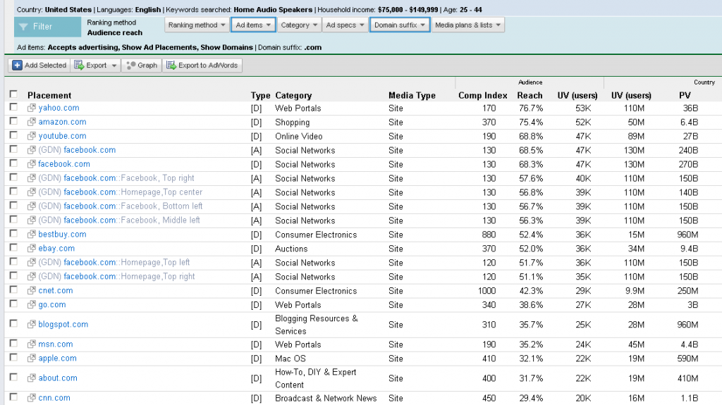Click the Export to AdWords icon
The image size is (722, 405).
click(171, 66)
